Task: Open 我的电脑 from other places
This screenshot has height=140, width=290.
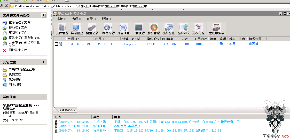Action: (15, 80)
